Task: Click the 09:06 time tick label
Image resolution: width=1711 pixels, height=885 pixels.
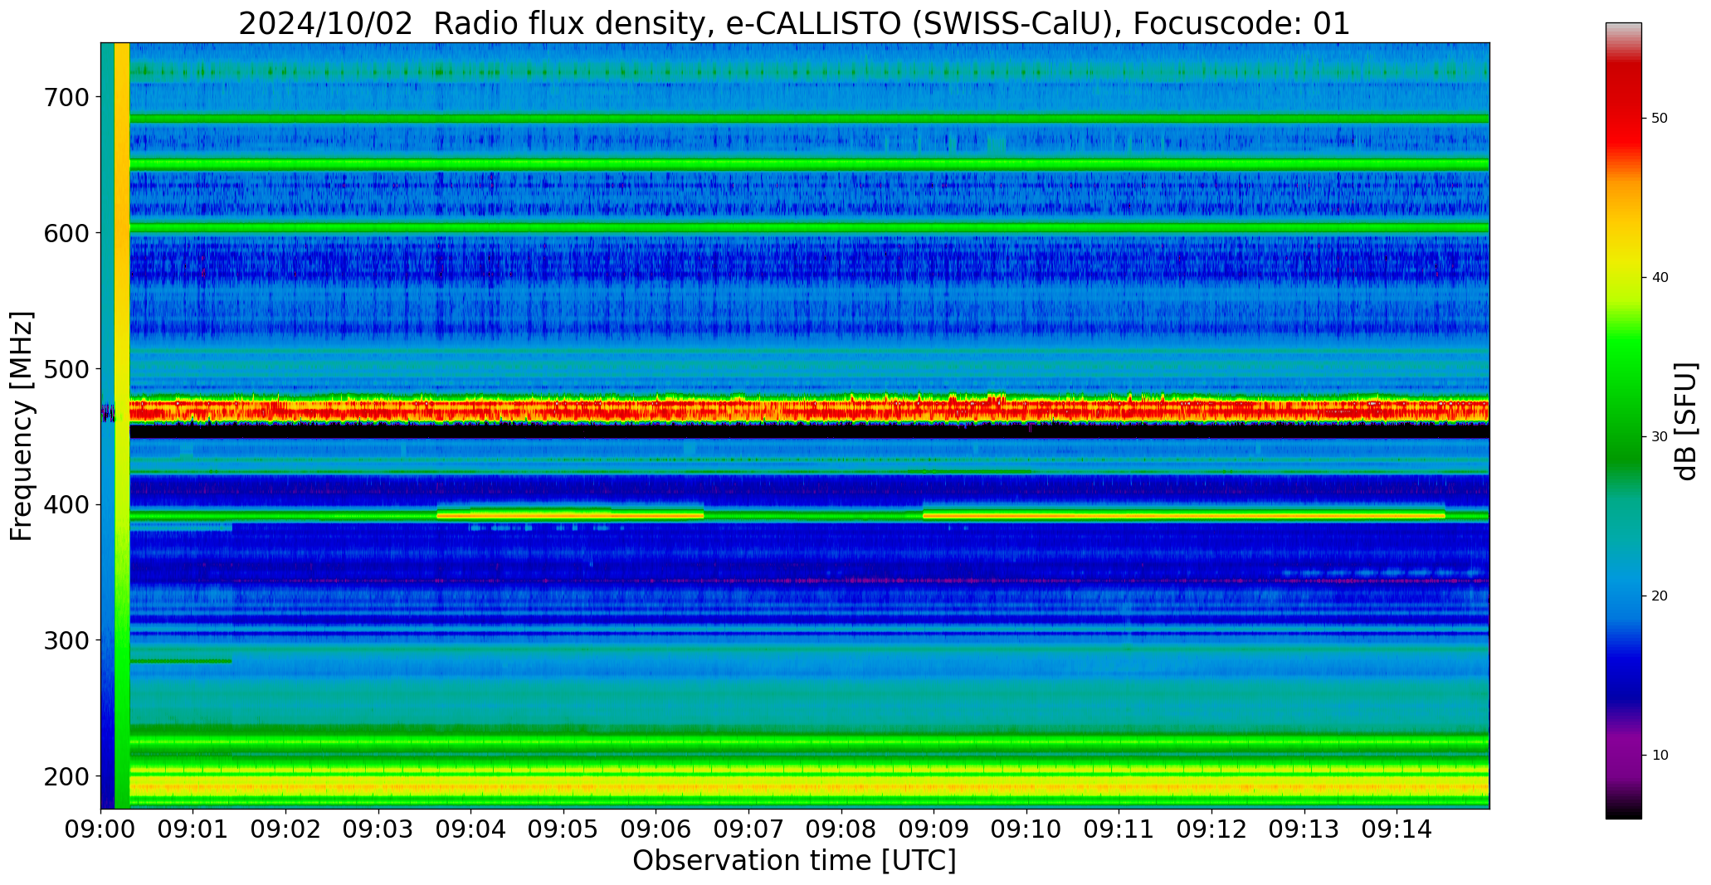Action: point(656,830)
